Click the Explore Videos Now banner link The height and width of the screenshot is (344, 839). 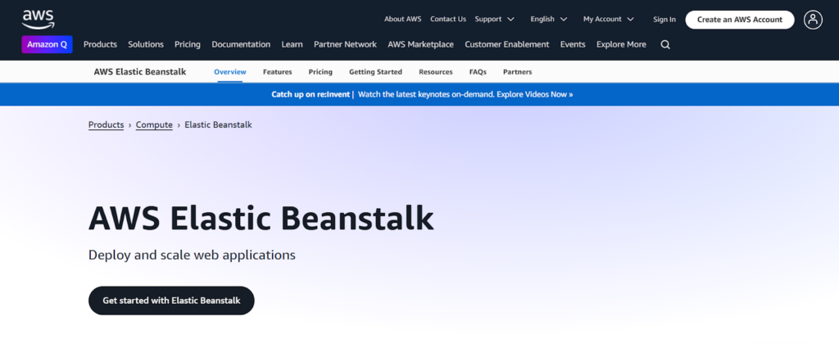[535, 94]
